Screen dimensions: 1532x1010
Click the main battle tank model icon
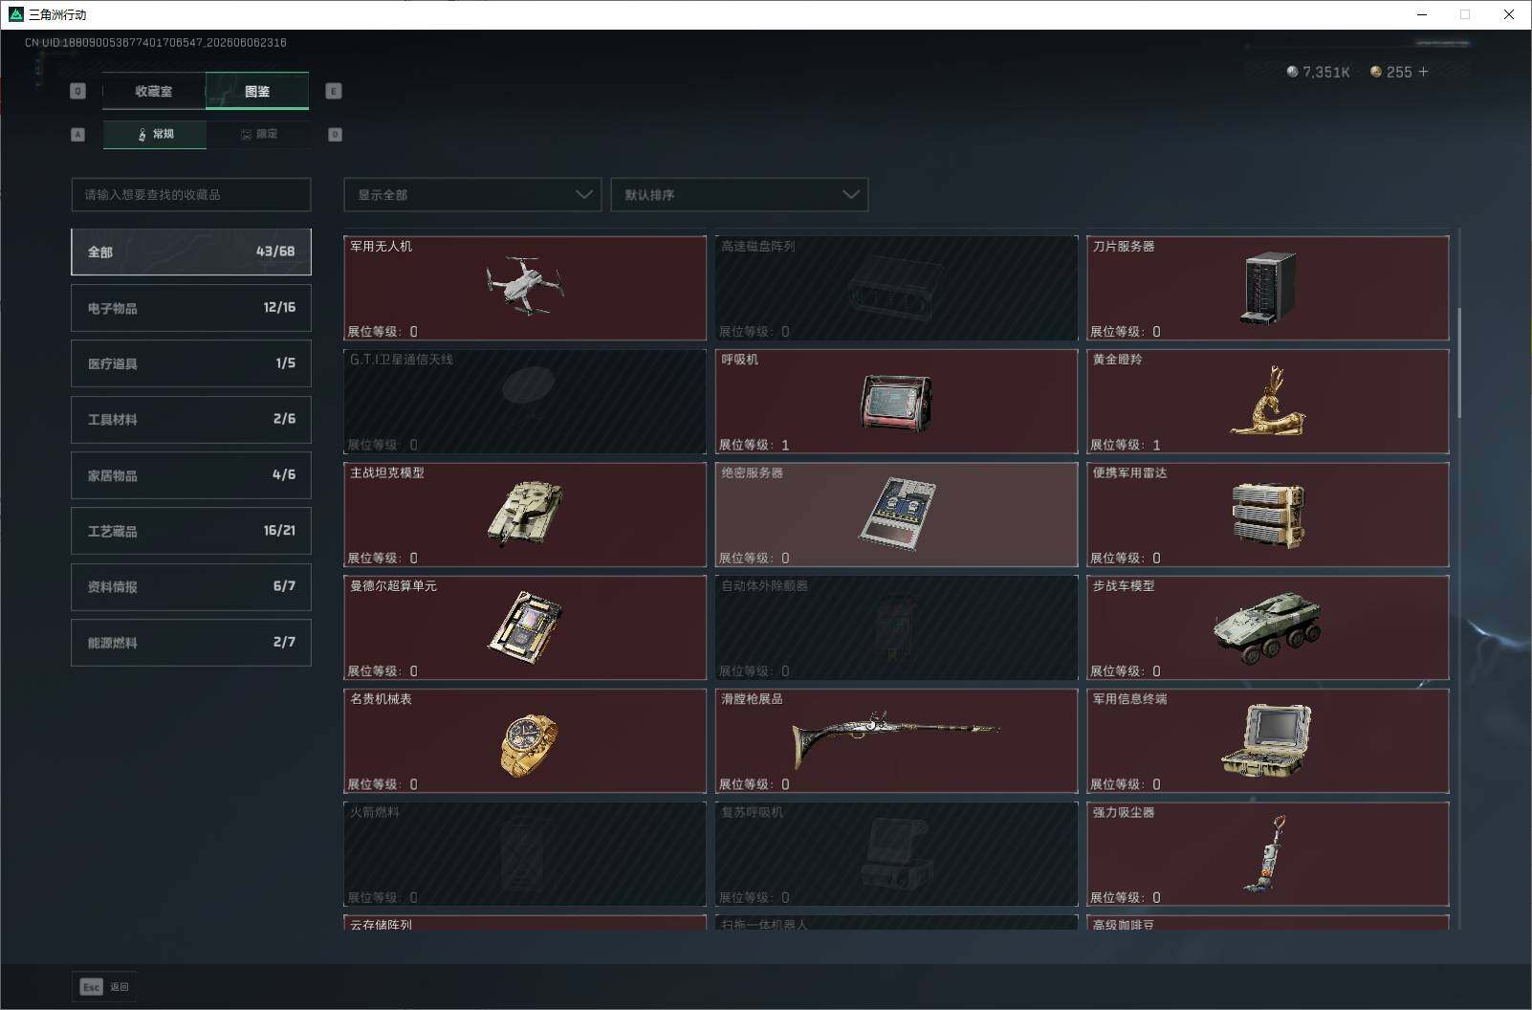pos(525,513)
